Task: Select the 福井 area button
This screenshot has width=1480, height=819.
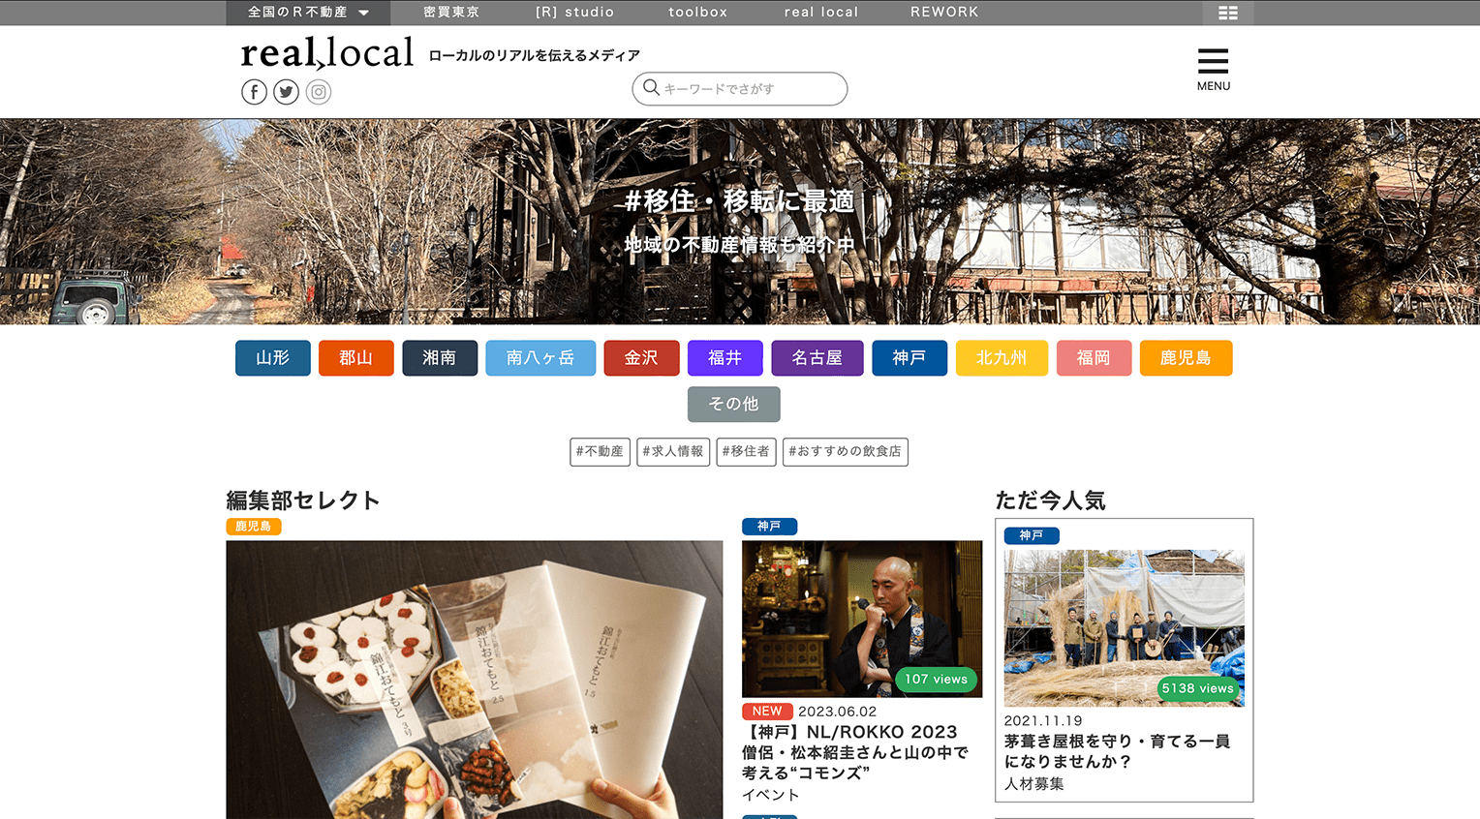Action: (725, 358)
